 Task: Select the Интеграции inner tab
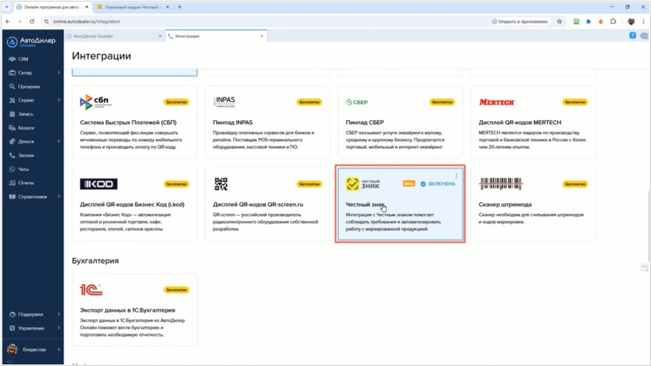[215, 36]
